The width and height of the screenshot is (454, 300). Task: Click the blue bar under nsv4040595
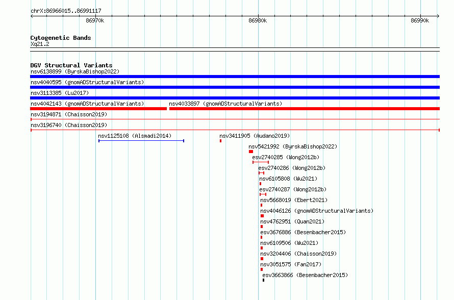pyautogui.click(x=235, y=87)
